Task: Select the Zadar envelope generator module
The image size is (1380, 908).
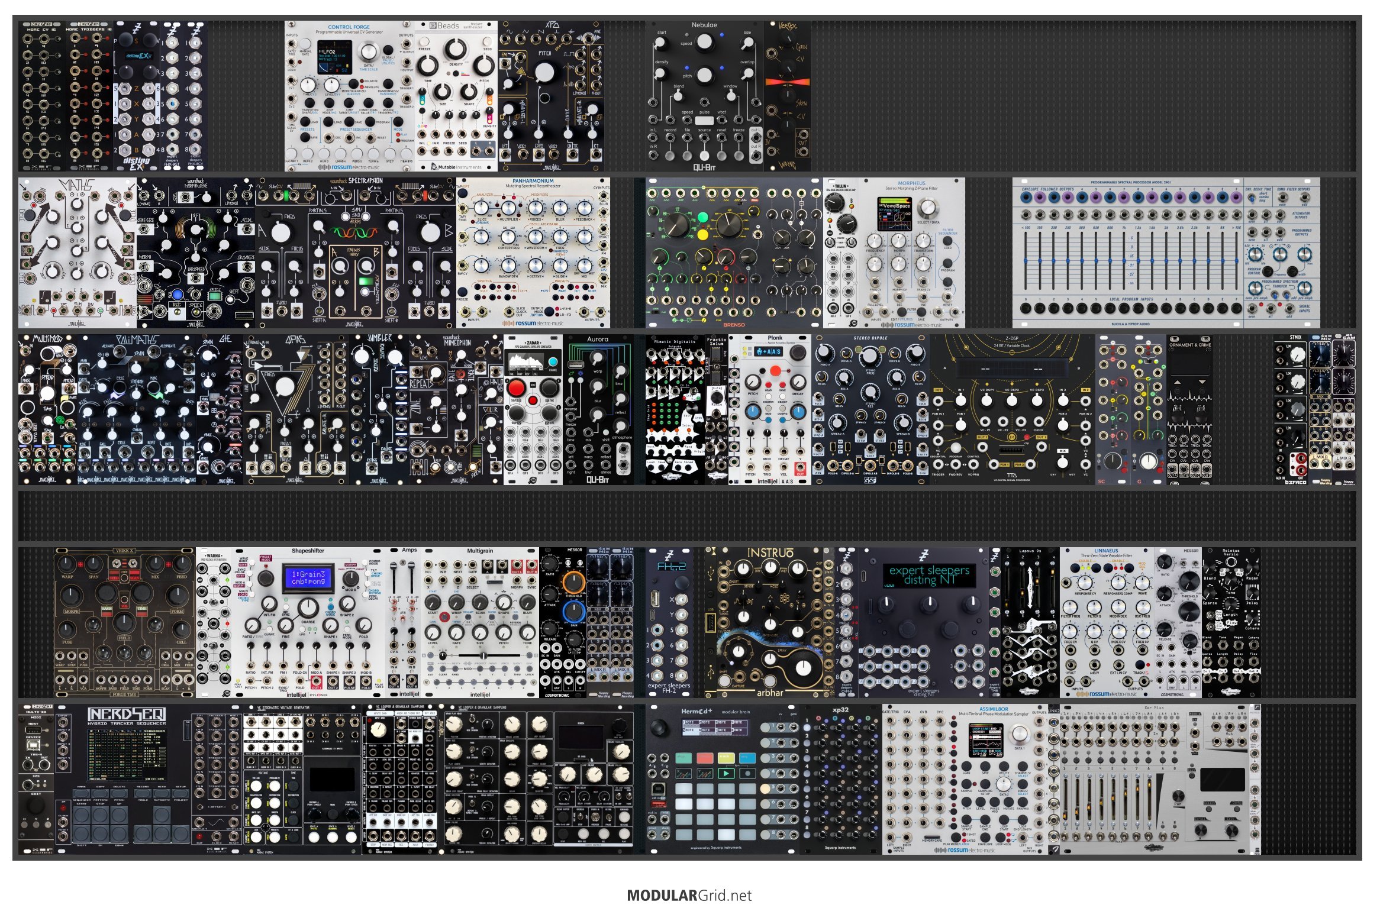Action: click(533, 409)
